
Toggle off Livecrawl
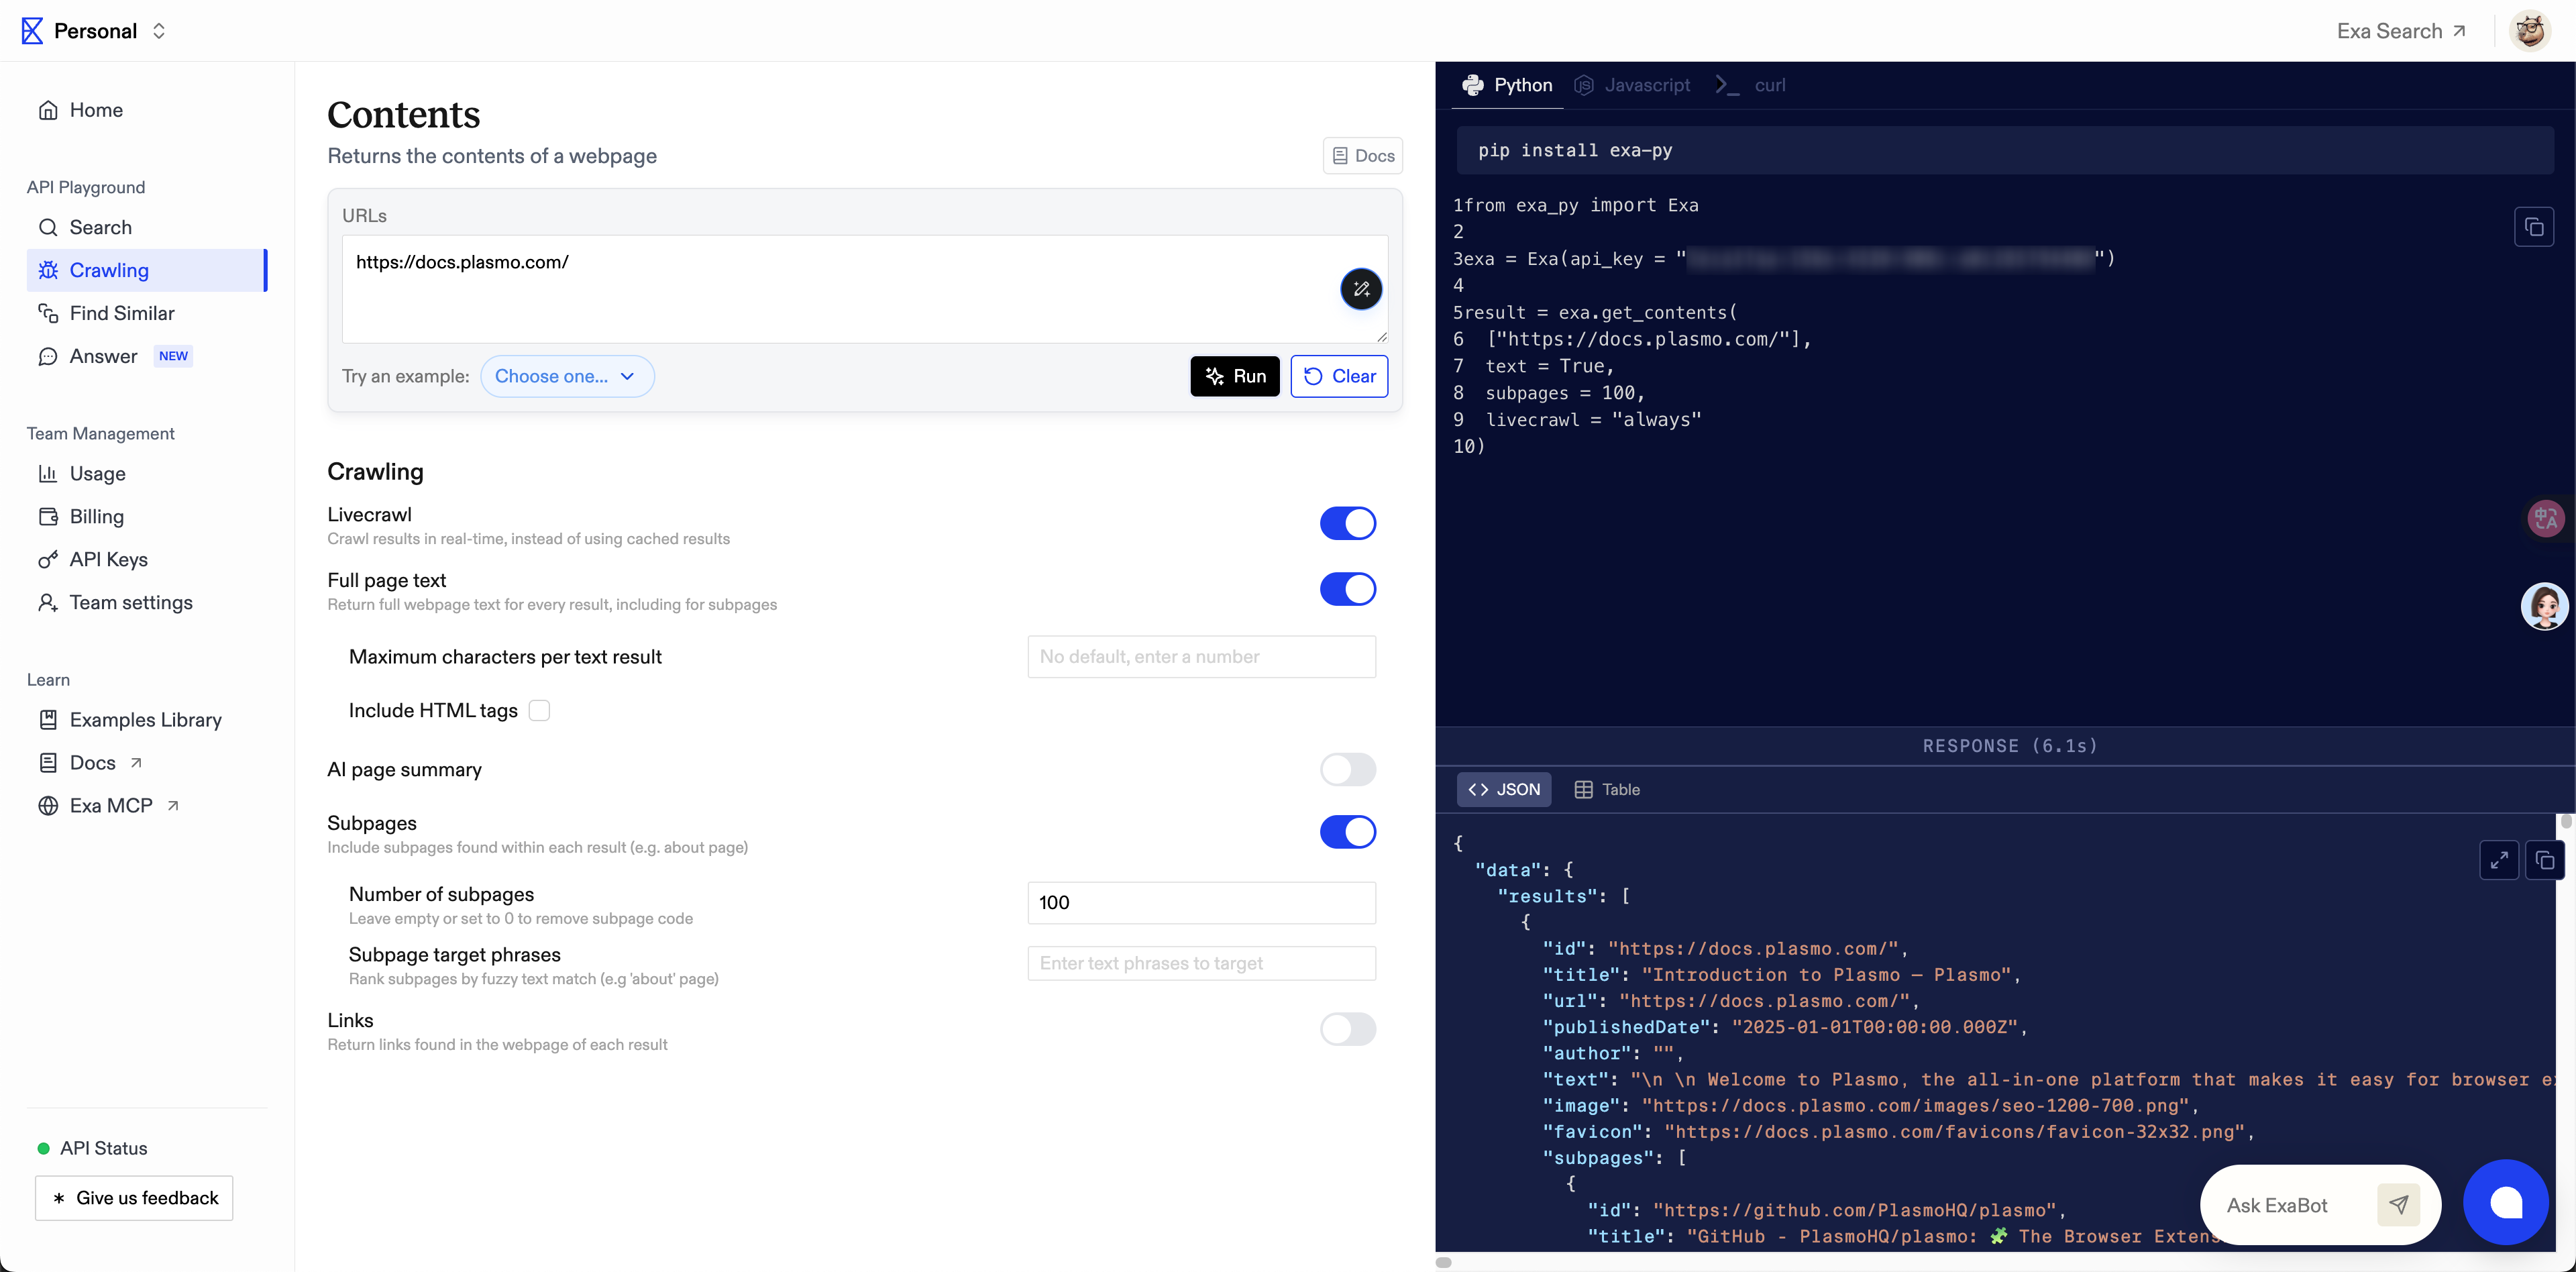(1347, 523)
